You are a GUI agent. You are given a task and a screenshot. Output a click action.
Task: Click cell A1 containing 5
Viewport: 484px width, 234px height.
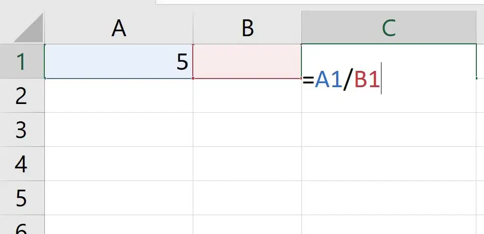click(x=119, y=61)
